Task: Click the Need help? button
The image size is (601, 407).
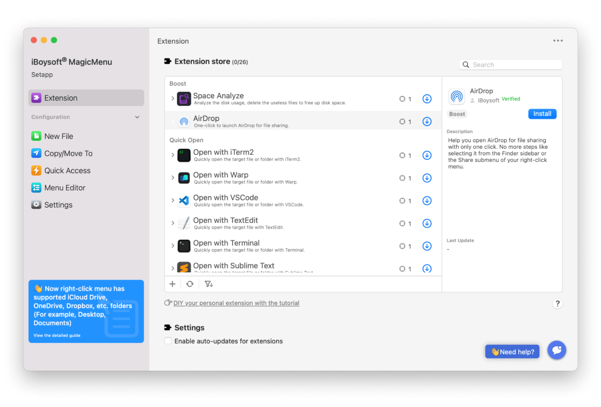Action: pyautogui.click(x=512, y=352)
